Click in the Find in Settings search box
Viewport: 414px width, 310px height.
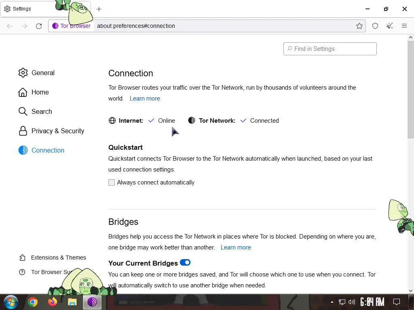pyautogui.click(x=330, y=49)
